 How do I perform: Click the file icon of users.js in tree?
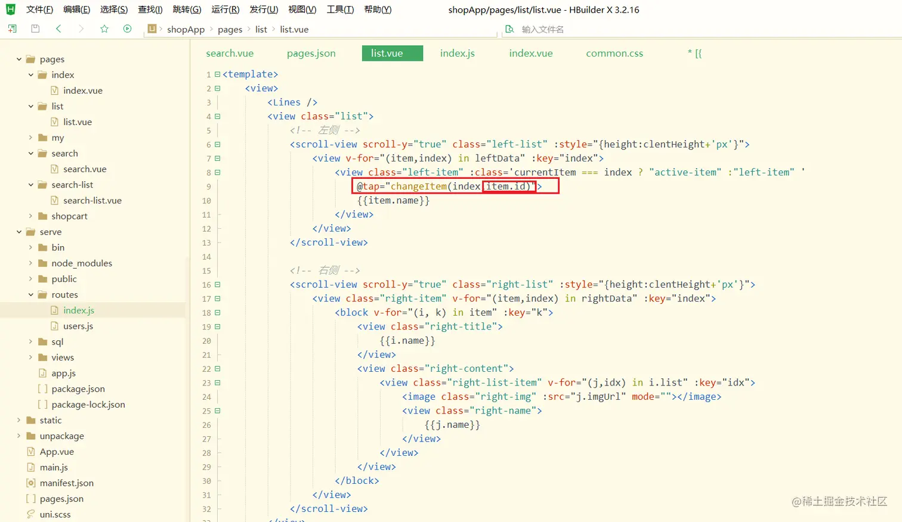point(55,326)
